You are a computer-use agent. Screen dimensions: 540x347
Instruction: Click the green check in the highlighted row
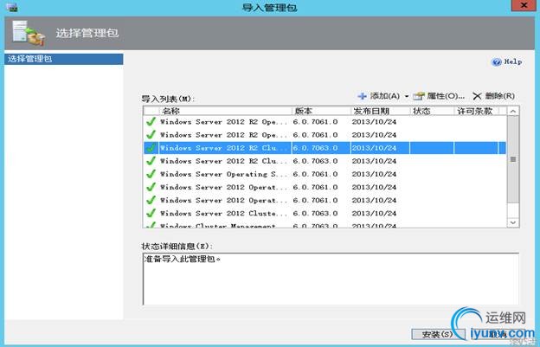pyautogui.click(x=151, y=148)
